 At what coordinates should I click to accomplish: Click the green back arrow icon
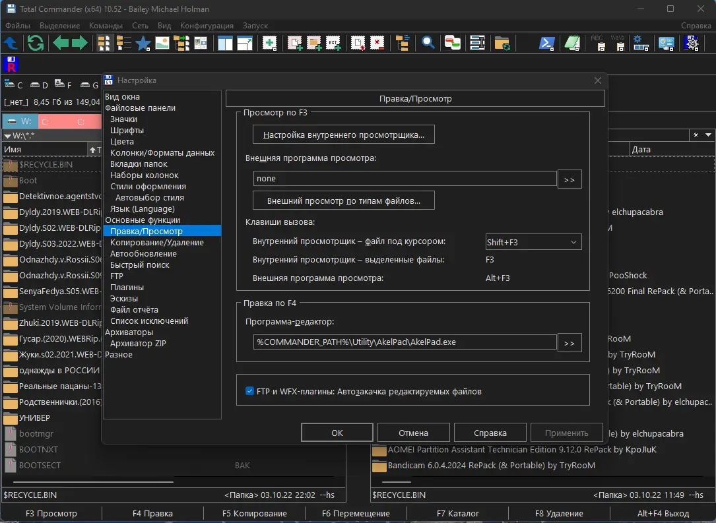click(x=61, y=44)
